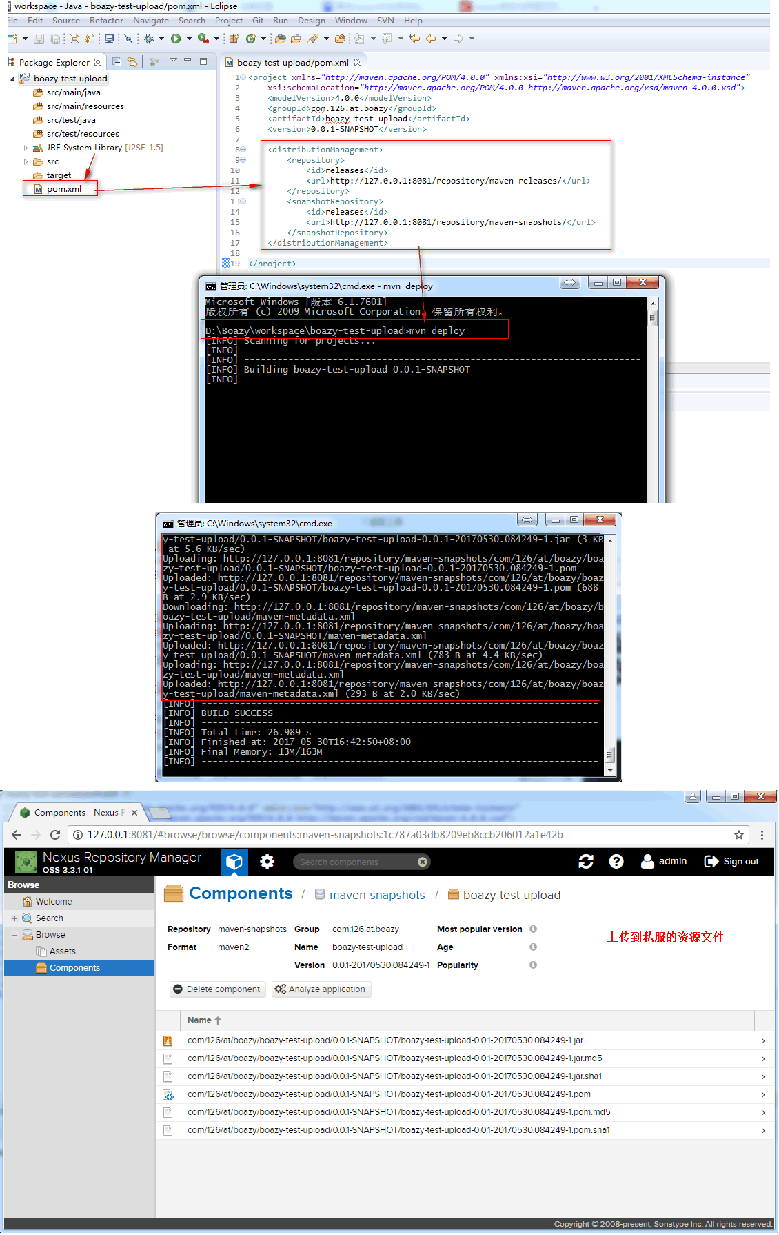Click the browser reload button
The width and height of the screenshot is (779, 1235).
click(x=56, y=835)
